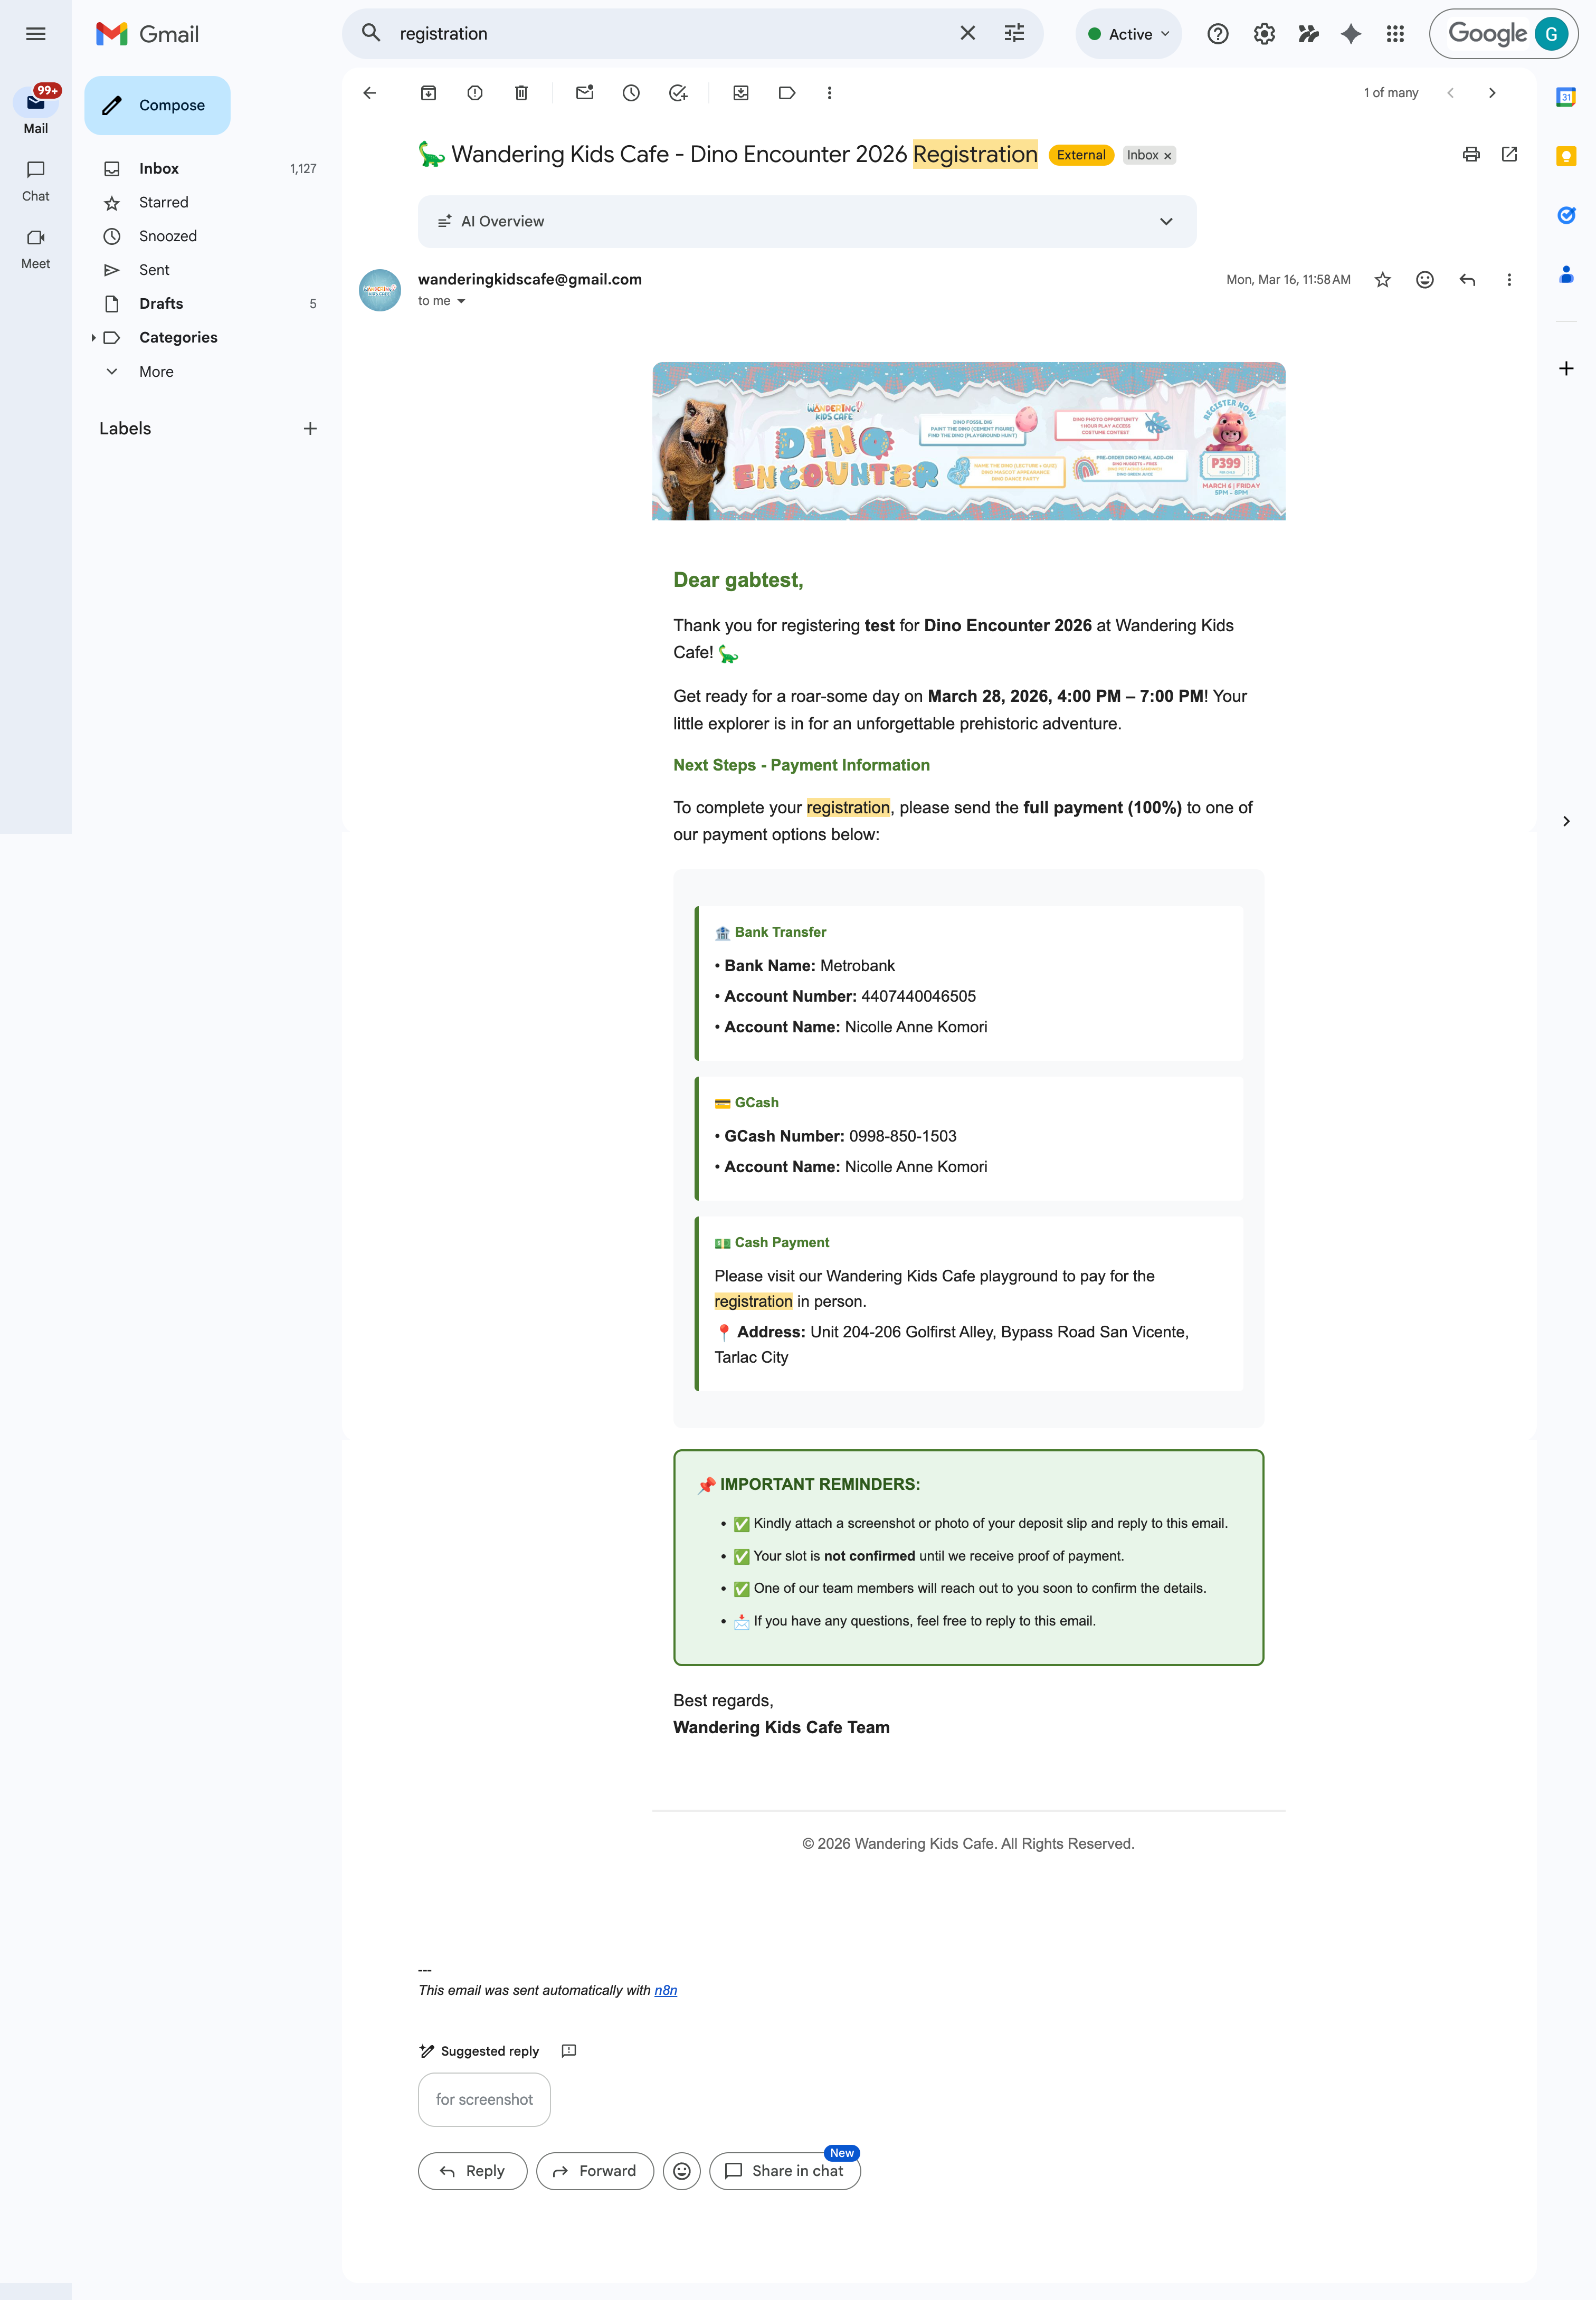Mark the email as unread
The image size is (1596, 2300).
(x=585, y=93)
